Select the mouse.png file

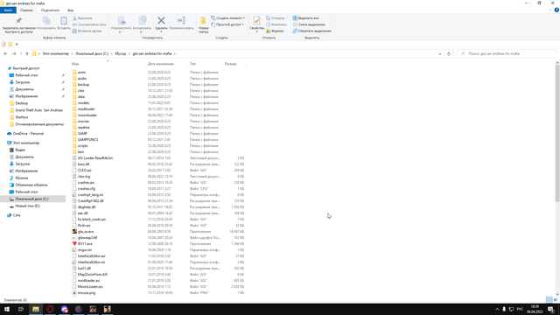pos(87,292)
